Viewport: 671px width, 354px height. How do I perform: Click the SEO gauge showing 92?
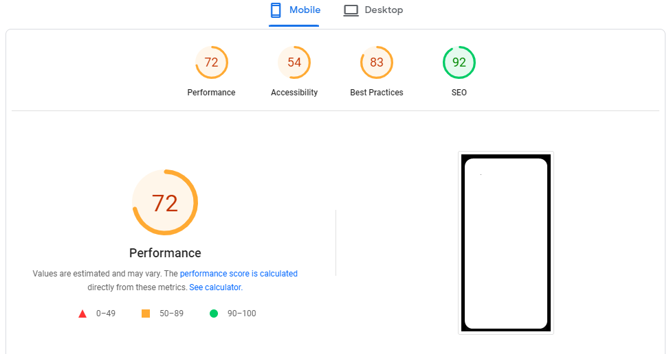click(459, 62)
